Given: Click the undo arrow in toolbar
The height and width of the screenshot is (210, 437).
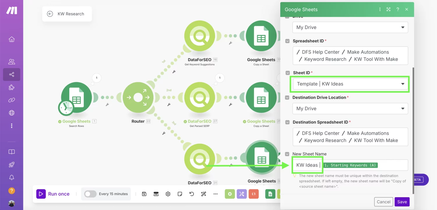Looking at the screenshot, I should tap(191, 194).
